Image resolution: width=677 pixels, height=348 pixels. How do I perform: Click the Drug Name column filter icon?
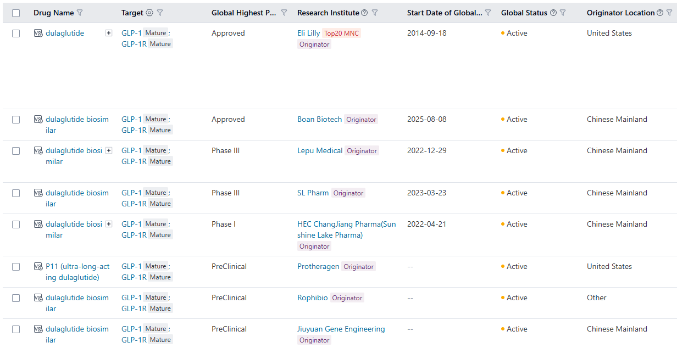point(80,13)
